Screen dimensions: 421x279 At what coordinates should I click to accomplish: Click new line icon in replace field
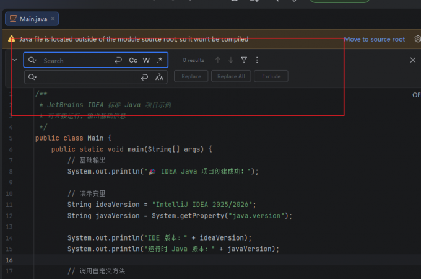[x=144, y=77]
